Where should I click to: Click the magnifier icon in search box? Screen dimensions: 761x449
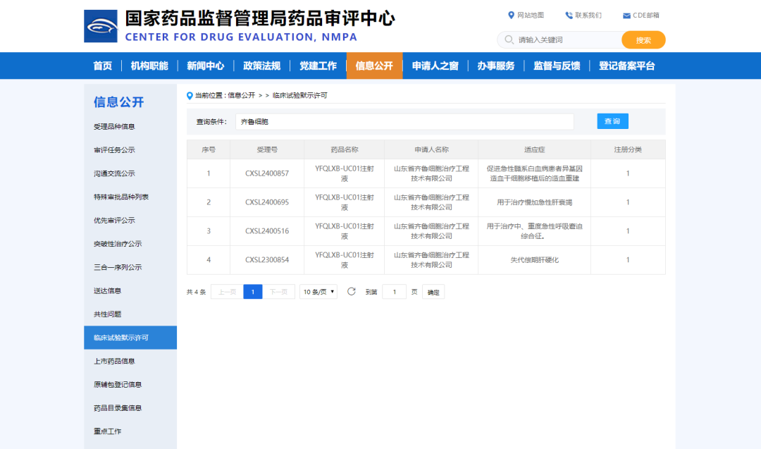tap(509, 40)
